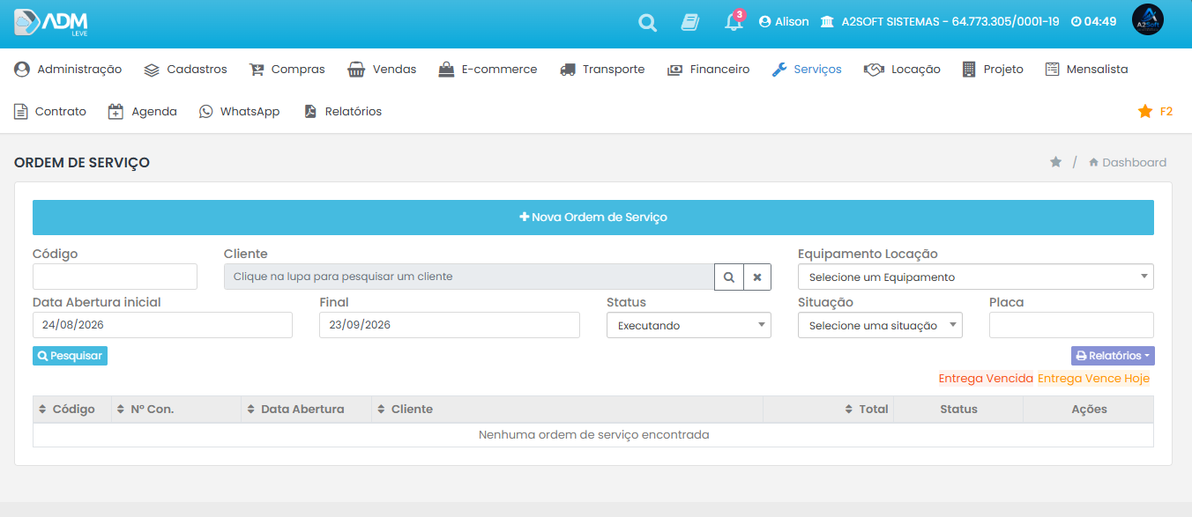This screenshot has height=517, width=1192.
Task: Open the F2 favorites star shortcut
Action: [x=1155, y=112]
